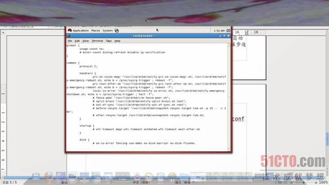
Task: Click page count '5 / 5' in document status bar
Action: click(x=13, y=182)
